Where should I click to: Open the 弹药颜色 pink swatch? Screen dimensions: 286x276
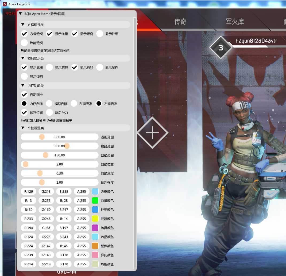coord(95,255)
